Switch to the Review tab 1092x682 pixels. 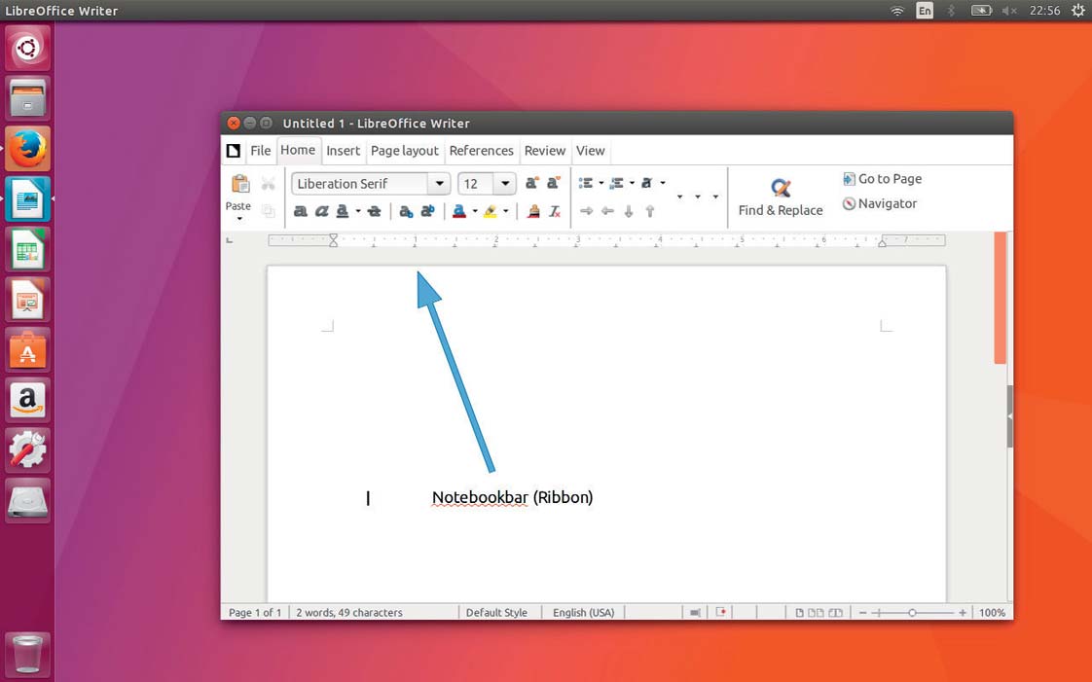[545, 151]
